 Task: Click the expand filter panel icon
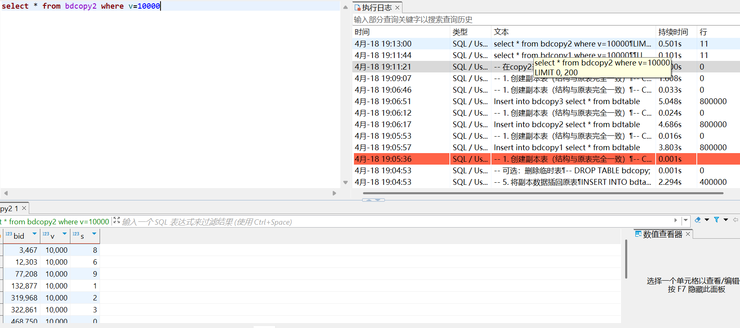(116, 221)
